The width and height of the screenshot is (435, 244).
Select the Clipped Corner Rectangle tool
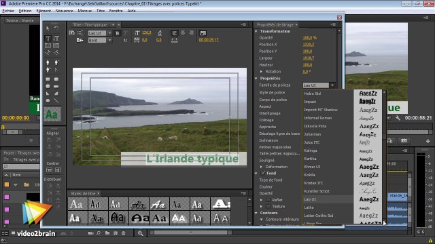(x=48, y=87)
